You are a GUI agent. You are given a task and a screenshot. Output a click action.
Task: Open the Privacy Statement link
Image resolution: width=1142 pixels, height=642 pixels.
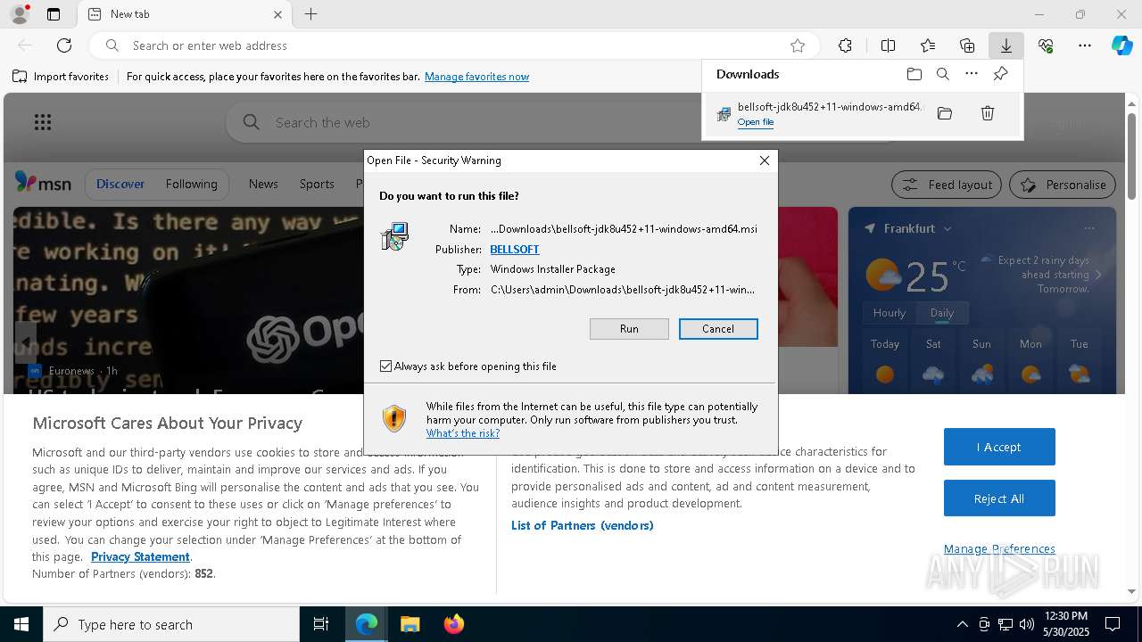[140, 556]
